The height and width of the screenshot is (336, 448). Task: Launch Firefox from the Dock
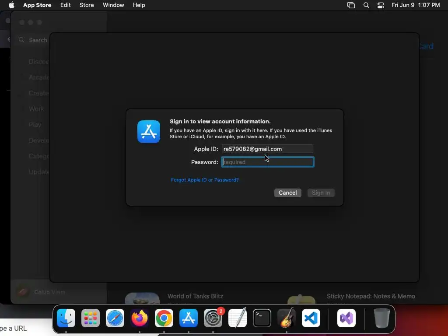140,318
